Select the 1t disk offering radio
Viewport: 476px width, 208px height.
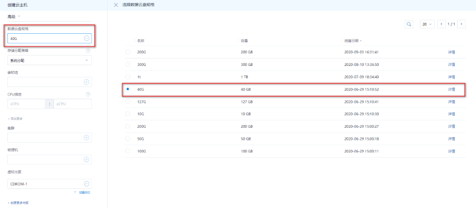(x=128, y=77)
